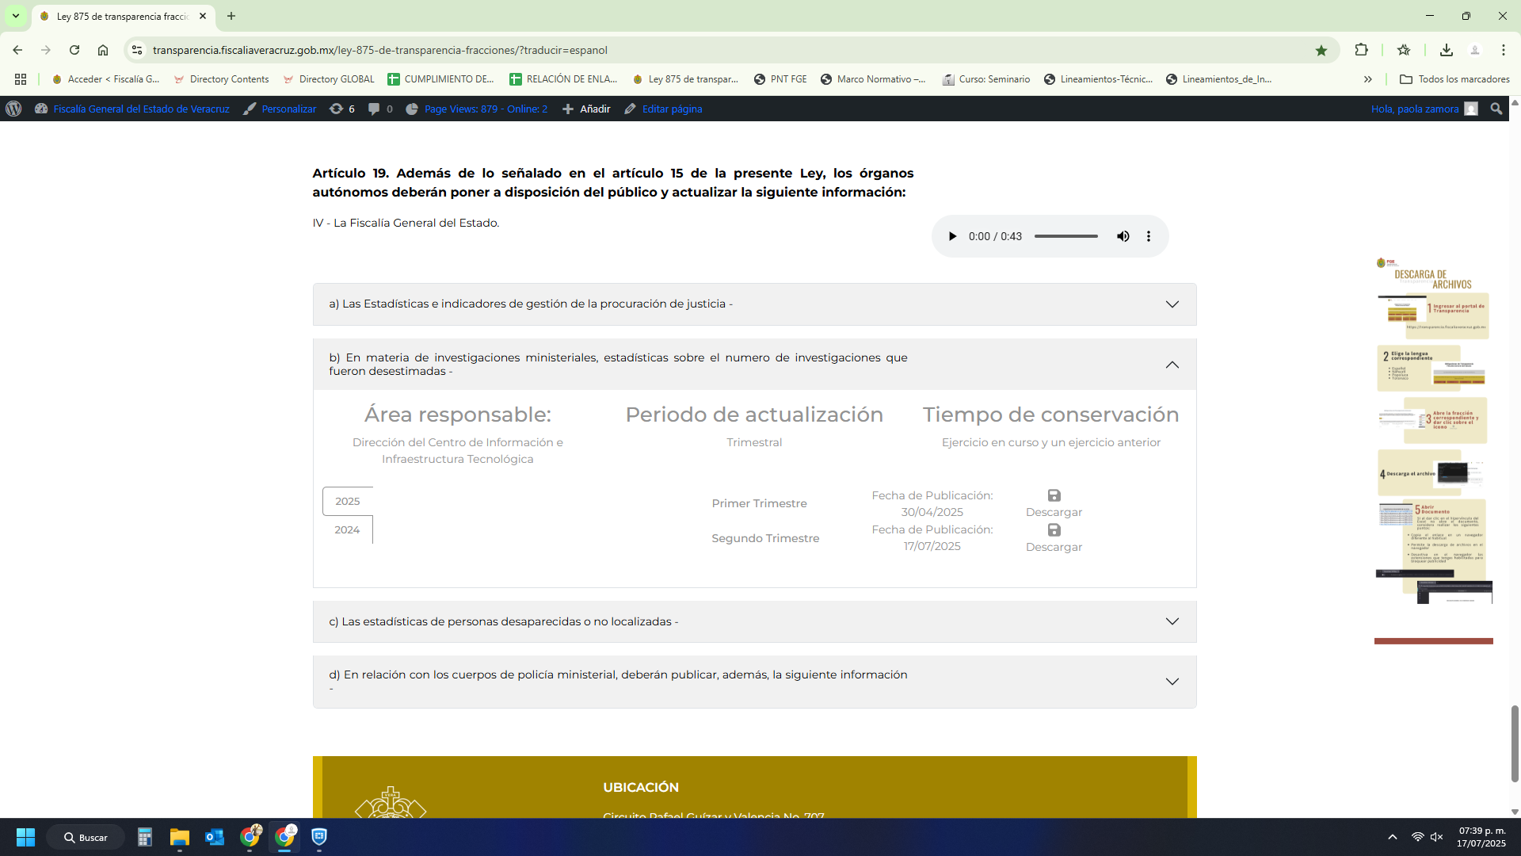Open Outlook from the taskbar
Viewport: 1521px width, 856px height.
click(x=214, y=837)
